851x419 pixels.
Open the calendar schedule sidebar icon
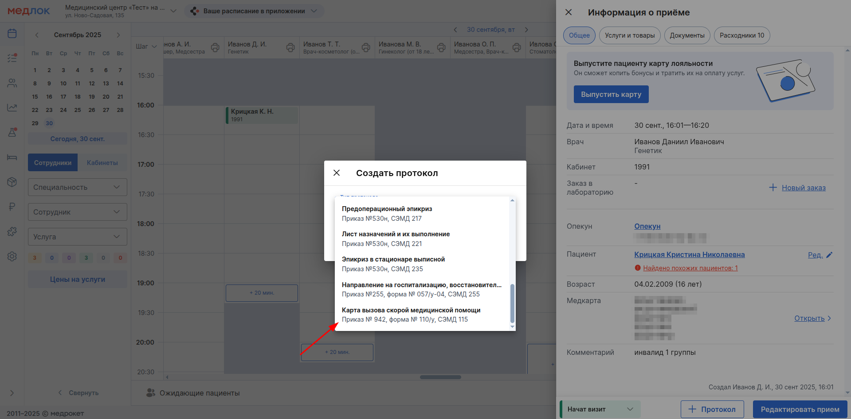point(12,34)
